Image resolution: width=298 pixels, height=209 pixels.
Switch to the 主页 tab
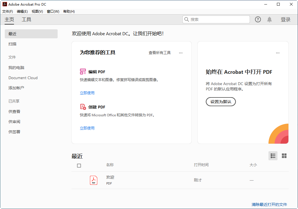[x=9, y=20]
